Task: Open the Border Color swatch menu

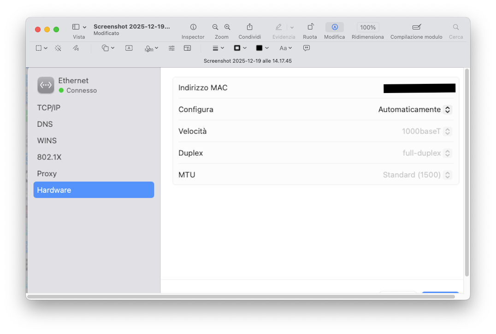Action: click(240, 48)
